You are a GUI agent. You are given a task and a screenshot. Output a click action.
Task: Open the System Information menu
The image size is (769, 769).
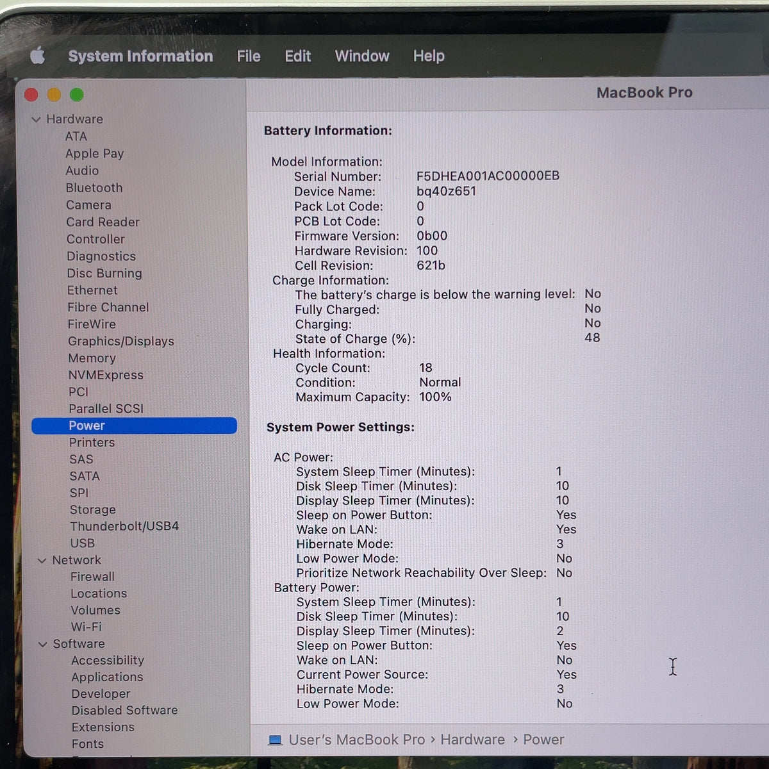point(140,56)
